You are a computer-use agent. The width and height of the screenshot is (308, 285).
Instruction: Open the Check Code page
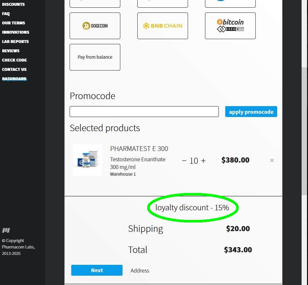tap(14, 60)
